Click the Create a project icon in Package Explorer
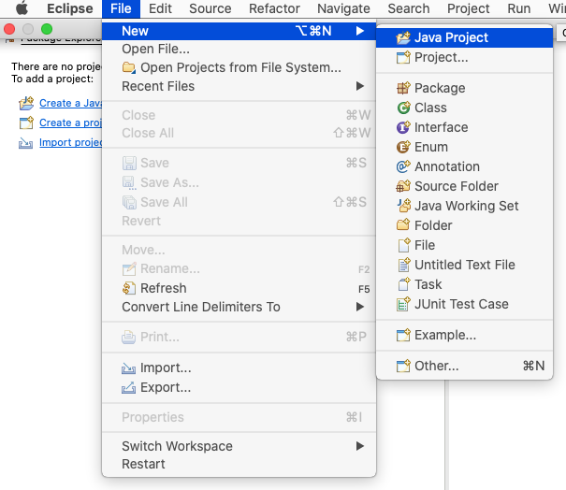The width and height of the screenshot is (566, 490). [26, 123]
